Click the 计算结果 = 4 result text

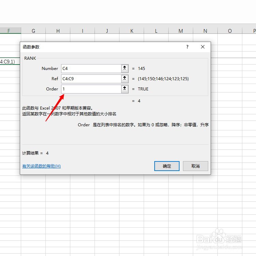tap(35, 153)
